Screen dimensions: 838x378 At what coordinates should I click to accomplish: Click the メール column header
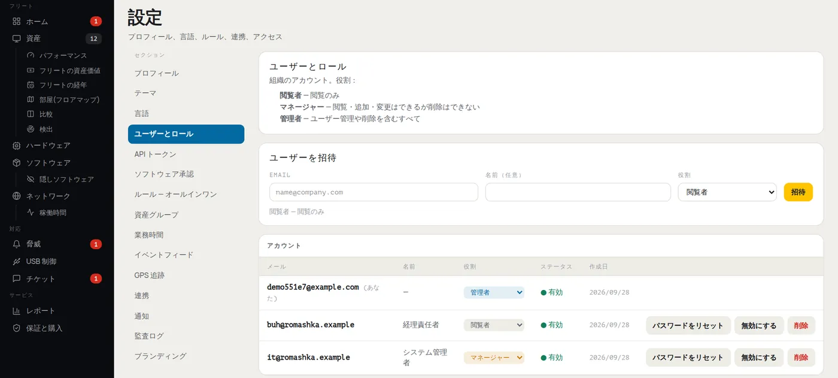pyautogui.click(x=276, y=267)
